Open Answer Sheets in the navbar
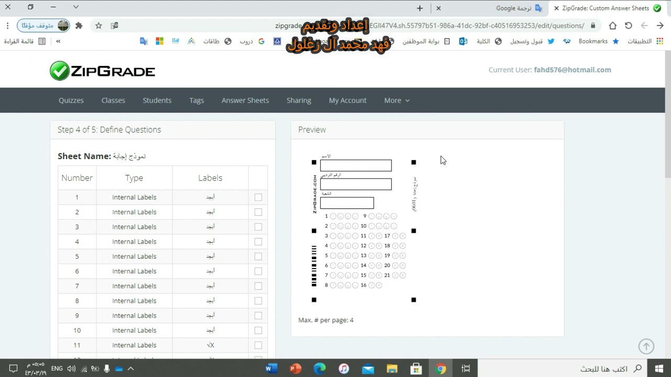Image resolution: width=671 pixels, height=377 pixels. [245, 100]
